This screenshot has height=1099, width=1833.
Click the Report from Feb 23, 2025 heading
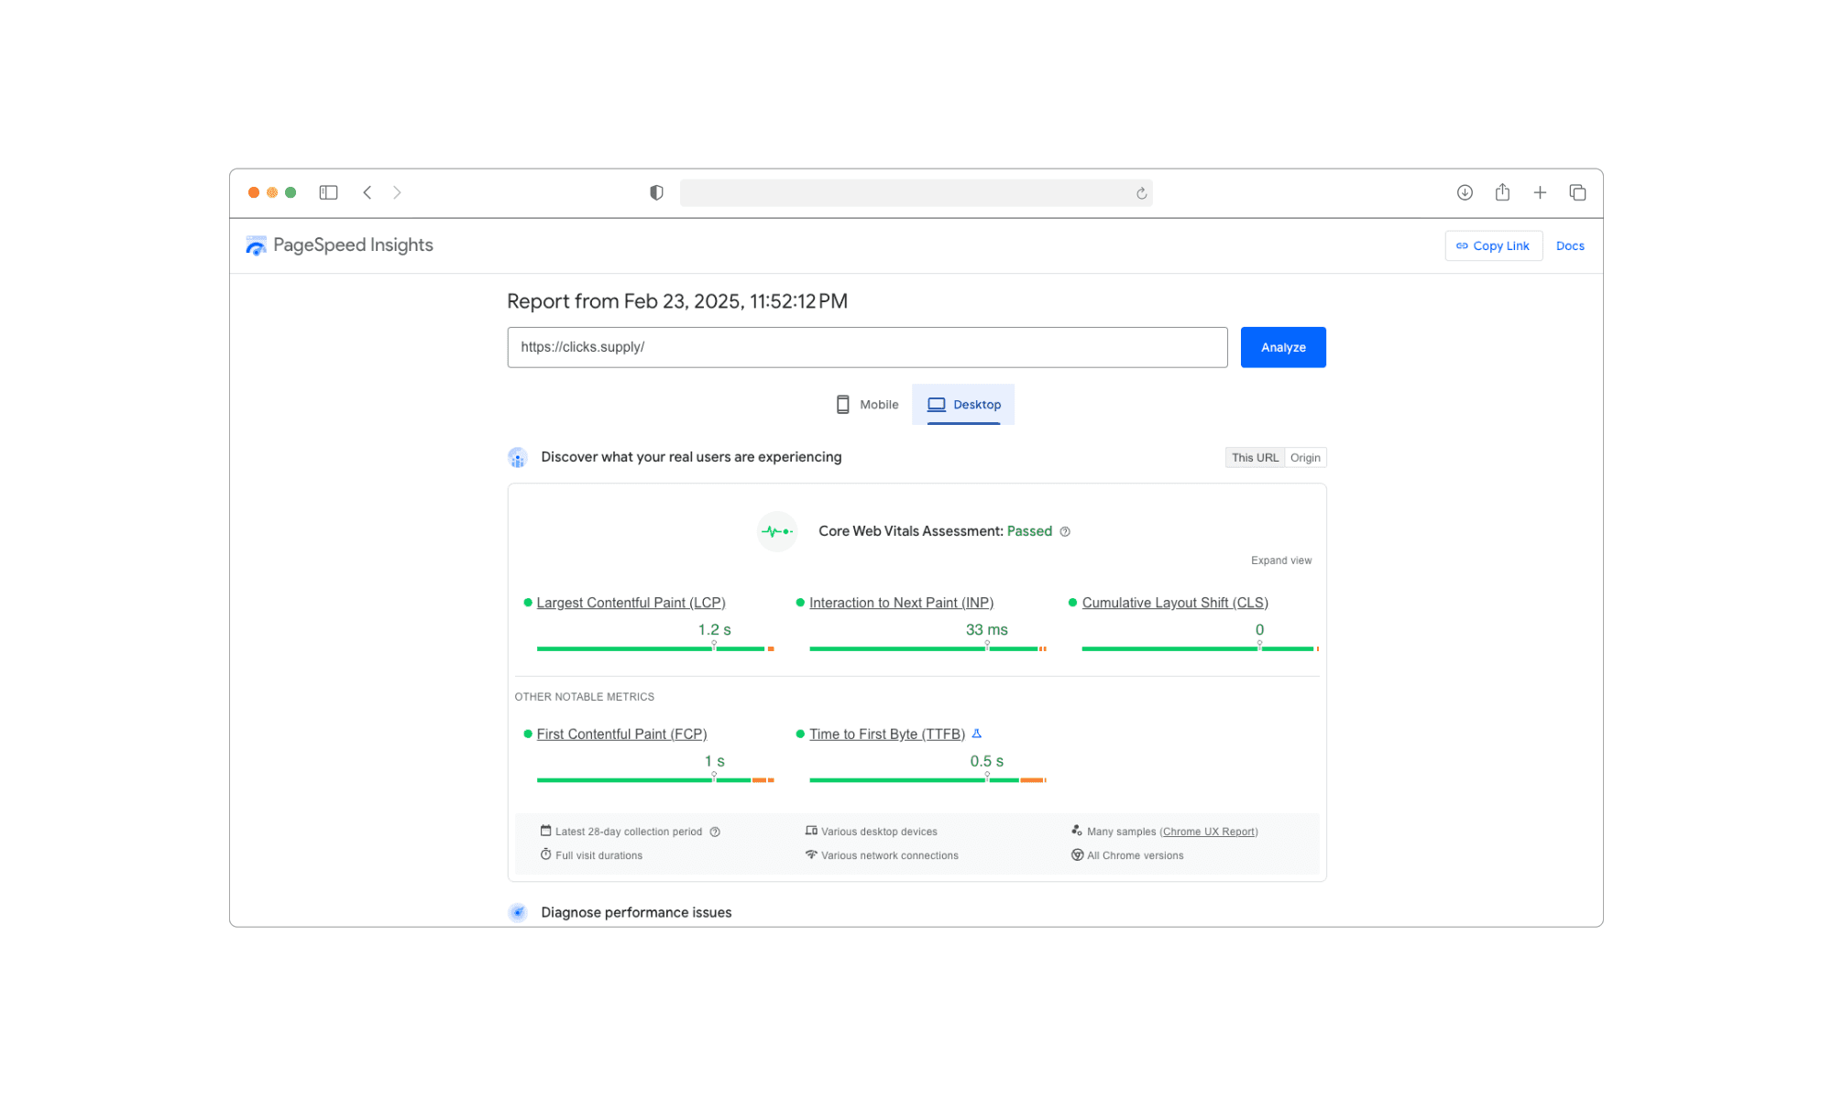click(677, 301)
